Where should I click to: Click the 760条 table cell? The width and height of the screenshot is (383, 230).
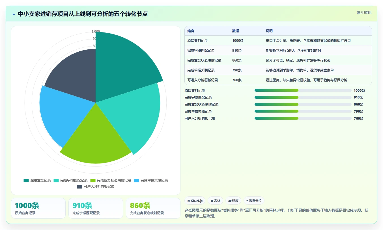[237, 80]
